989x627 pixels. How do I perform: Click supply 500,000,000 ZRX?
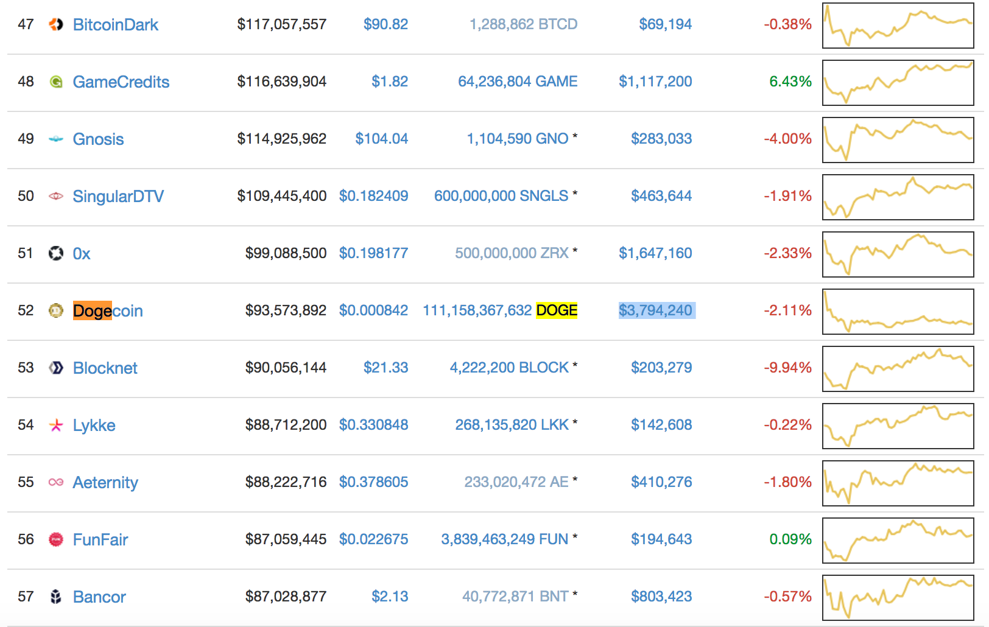click(x=512, y=253)
